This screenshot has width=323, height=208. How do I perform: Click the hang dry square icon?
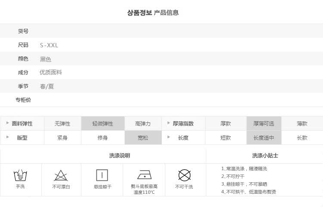(x=102, y=175)
